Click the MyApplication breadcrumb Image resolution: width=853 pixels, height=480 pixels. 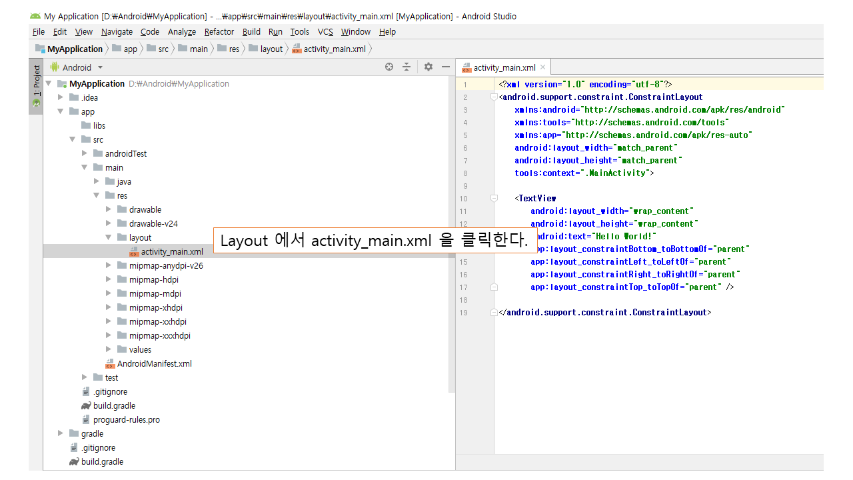coord(75,49)
